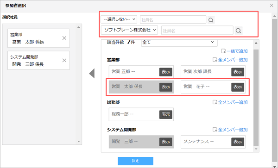Click the 一括で追加 bulk add link
Image resolution: width=278 pixels, height=168 pixels.
pyautogui.click(x=234, y=51)
